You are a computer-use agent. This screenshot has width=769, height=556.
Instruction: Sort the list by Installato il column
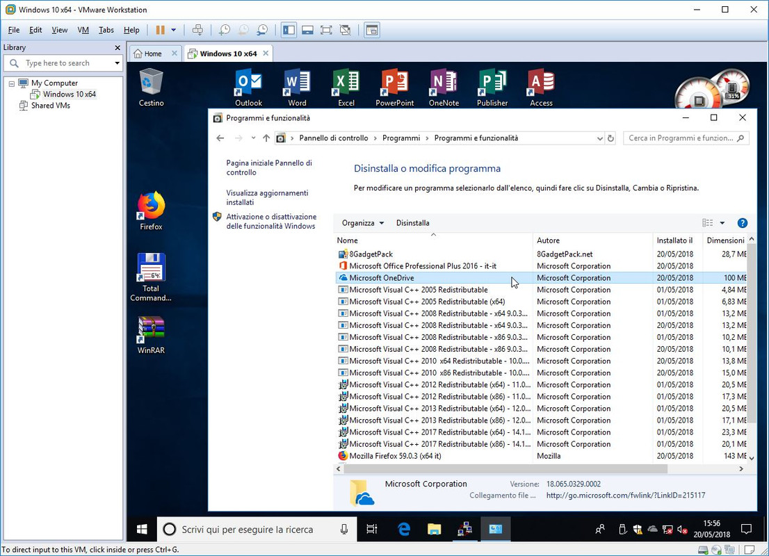677,240
